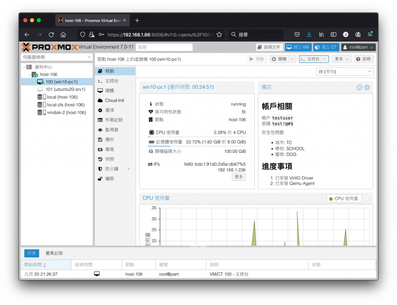Open the 硬體 hardware menu item
Screen dimensions: 397x305
(x=115, y=91)
